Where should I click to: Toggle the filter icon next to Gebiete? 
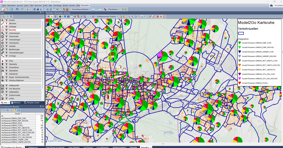[7, 46]
